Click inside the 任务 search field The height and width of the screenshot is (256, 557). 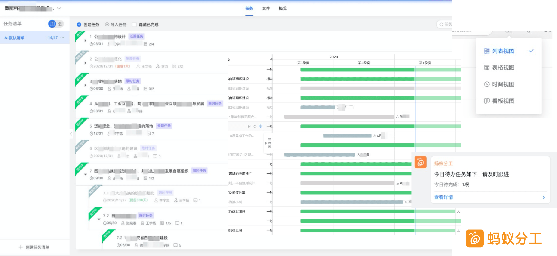[x=445, y=24]
